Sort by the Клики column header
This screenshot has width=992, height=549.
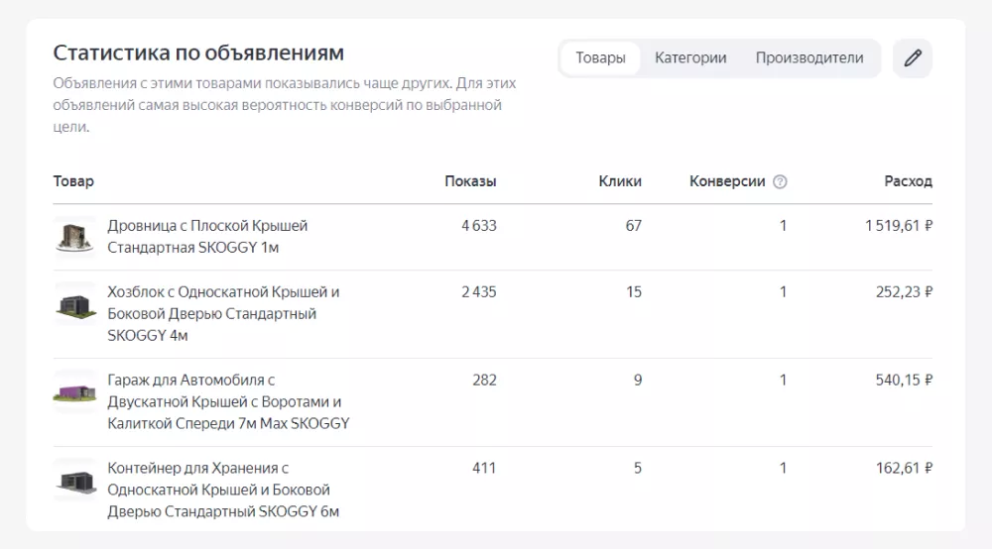pyautogui.click(x=620, y=181)
